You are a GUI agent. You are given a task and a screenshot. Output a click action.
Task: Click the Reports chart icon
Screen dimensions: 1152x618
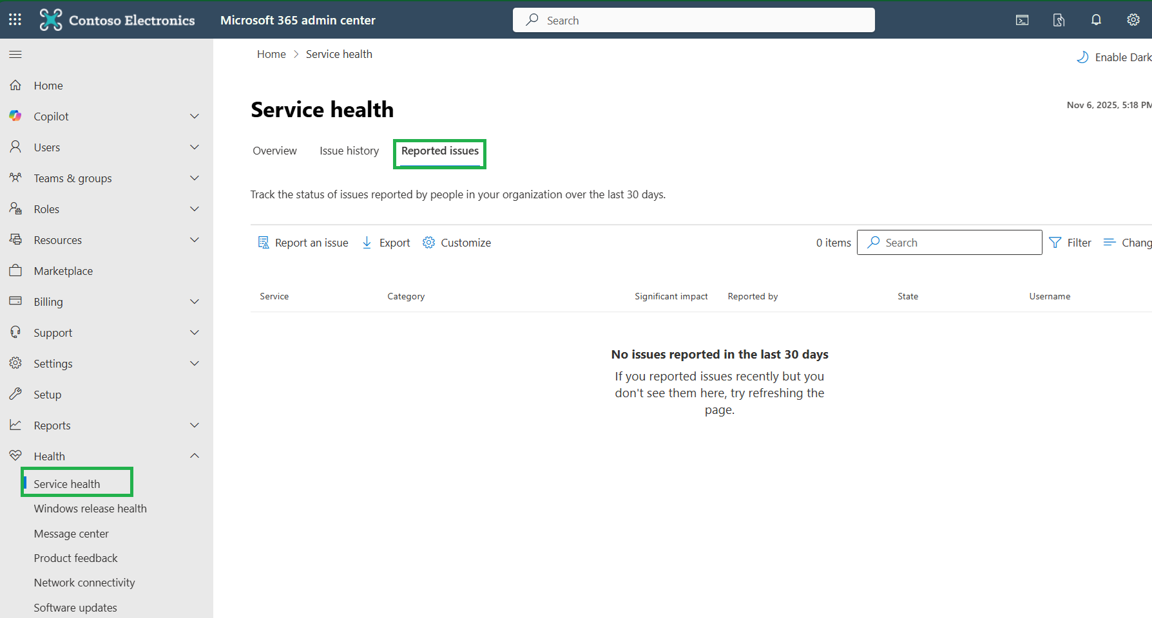tap(15, 425)
